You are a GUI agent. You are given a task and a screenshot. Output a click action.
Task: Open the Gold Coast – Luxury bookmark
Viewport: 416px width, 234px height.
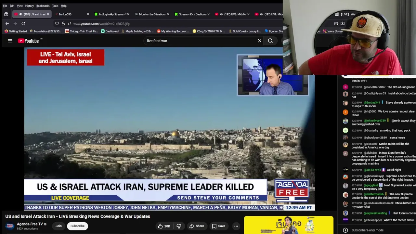click(x=245, y=31)
